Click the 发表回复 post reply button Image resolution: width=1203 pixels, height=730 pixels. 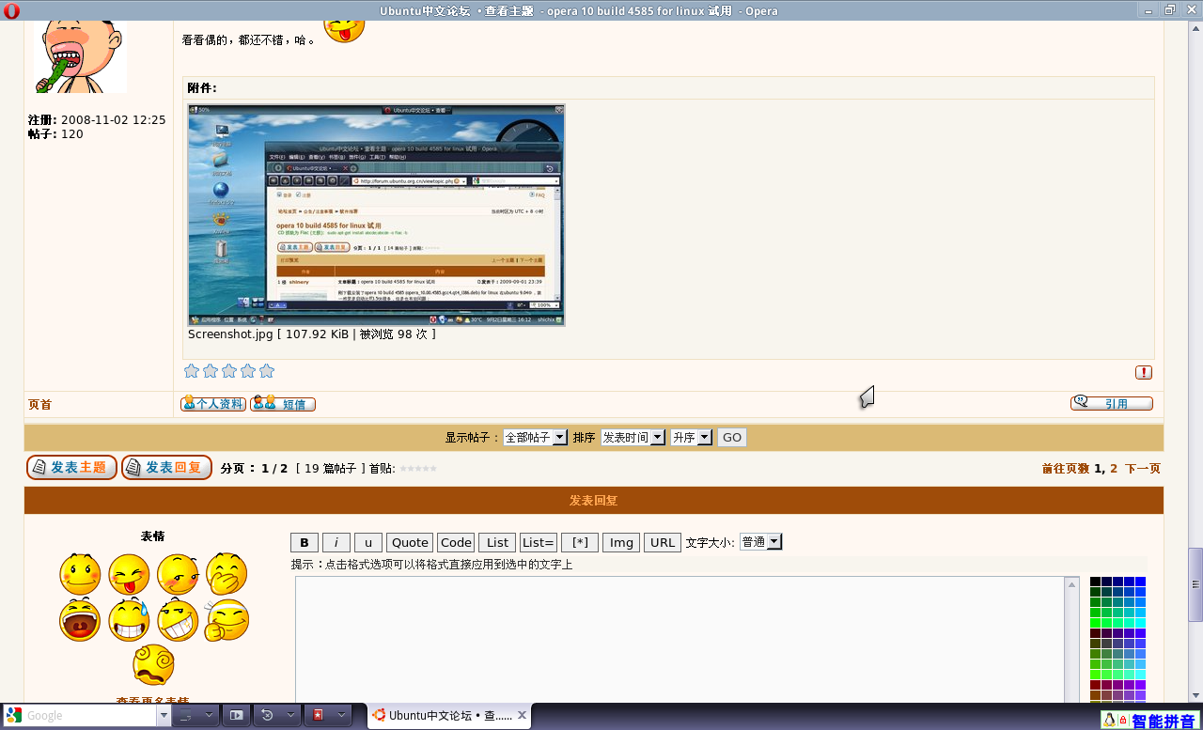pyautogui.click(x=166, y=467)
